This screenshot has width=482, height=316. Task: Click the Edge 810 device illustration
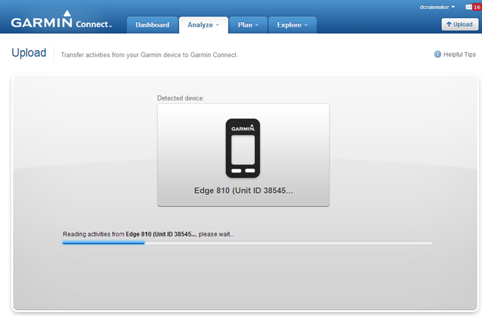[x=243, y=148]
